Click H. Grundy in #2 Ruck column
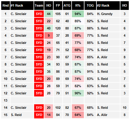 point(105,14)
